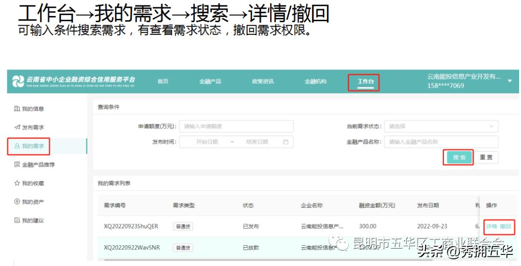Click request number XQ20220923ShuQER

click(131, 226)
